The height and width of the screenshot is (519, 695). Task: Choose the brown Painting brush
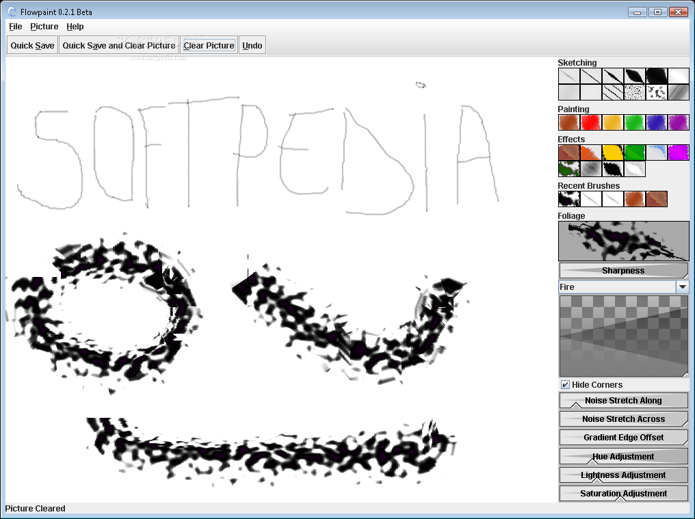[x=568, y=122]
